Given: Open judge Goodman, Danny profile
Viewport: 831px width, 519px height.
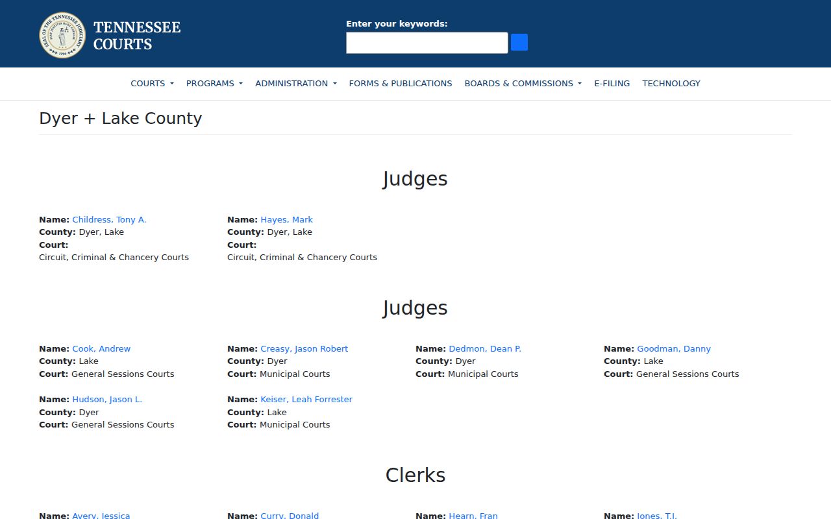Looking at the screenshot, I should pyautogui.click(x=674, y=348).
